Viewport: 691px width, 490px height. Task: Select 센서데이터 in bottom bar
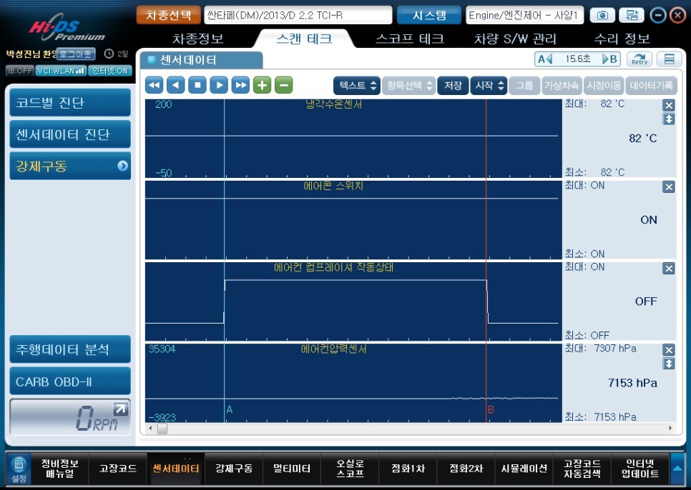tap(176, 469)
